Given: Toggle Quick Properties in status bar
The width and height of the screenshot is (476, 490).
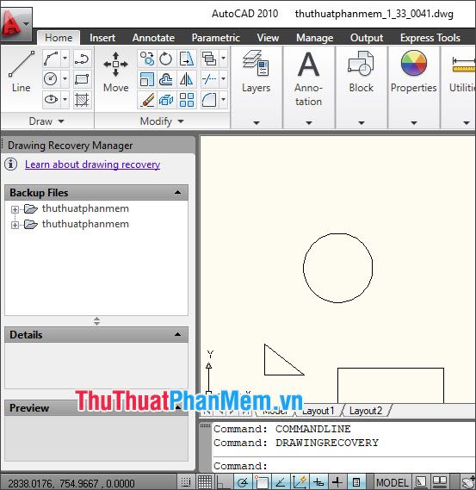Looking at the screenshot, I should 356,482.
